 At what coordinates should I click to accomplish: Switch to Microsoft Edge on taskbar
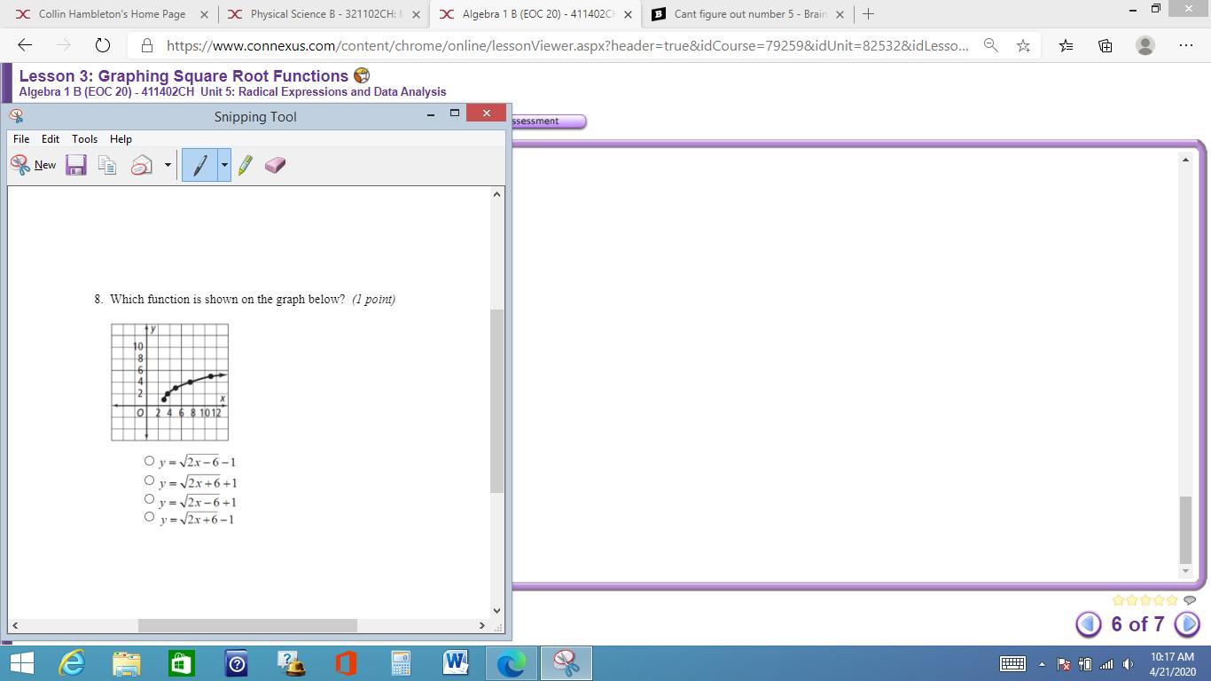coord(511,663)
